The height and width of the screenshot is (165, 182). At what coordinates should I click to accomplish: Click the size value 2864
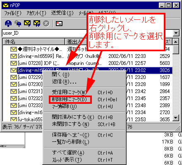click(x=165, y=91)
